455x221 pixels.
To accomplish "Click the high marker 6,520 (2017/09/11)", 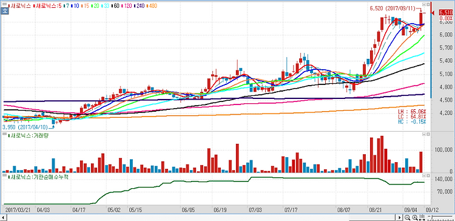I will (393, 8).
